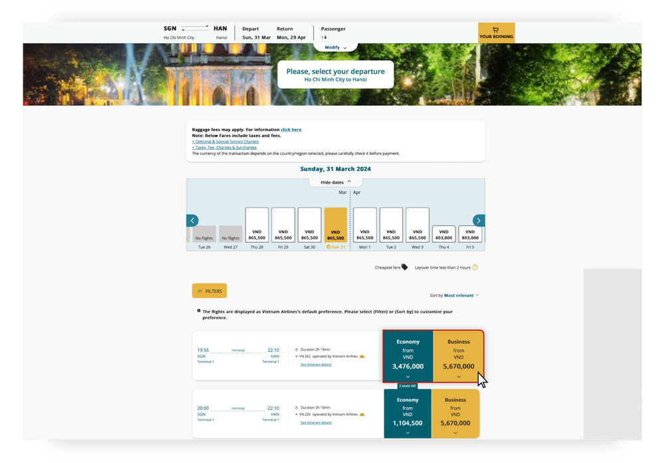
Task: Expand Economy fare 3,476,000 for the 19:55 flight
Action: coord(408,357)
